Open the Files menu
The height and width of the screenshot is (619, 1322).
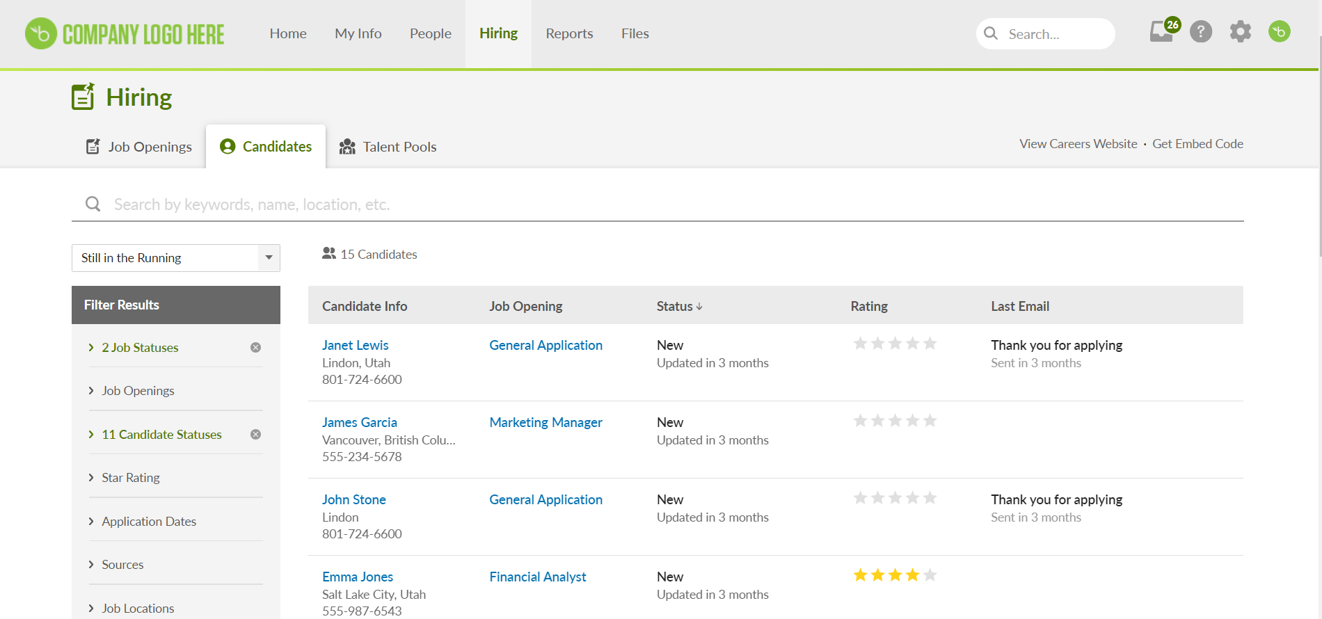point(635,33)
